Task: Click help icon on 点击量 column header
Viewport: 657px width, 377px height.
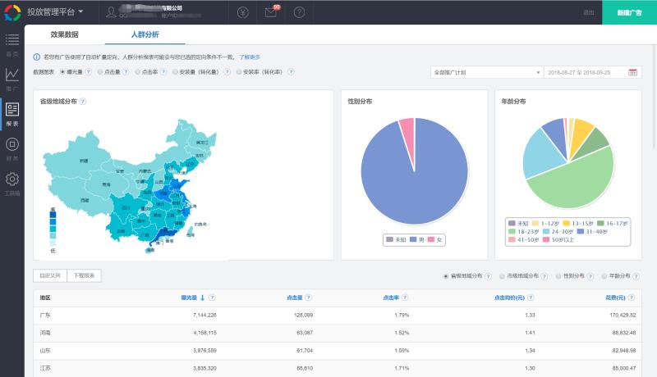Action: [309, 298]
